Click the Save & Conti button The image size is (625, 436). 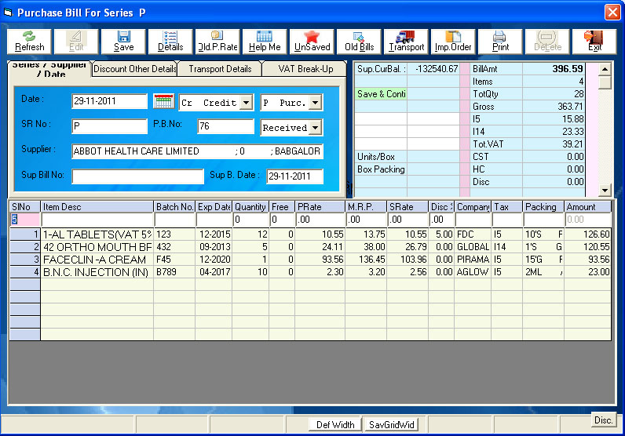click(x=381, y=94)
